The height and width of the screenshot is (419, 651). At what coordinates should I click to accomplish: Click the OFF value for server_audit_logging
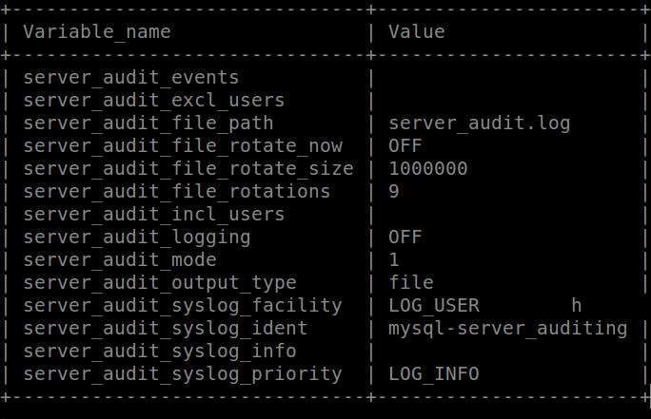tap(404, 237)
